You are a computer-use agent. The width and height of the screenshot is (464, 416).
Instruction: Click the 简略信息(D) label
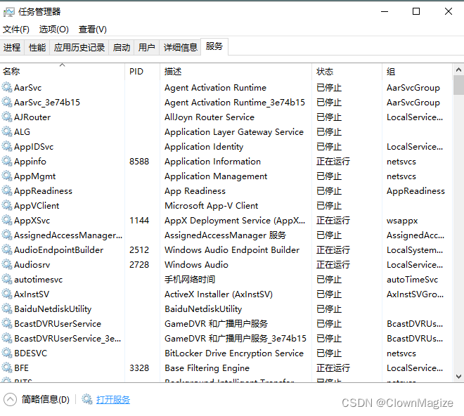[46, 400]
